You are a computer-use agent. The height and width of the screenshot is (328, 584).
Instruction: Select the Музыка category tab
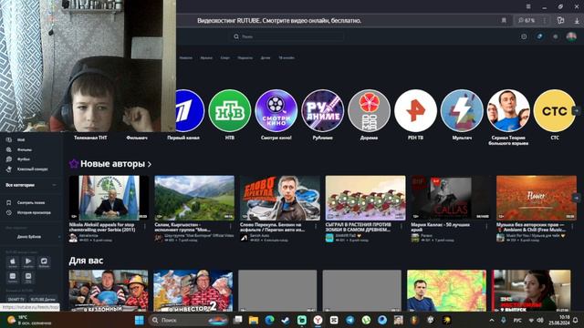click(x=206, y=57)
